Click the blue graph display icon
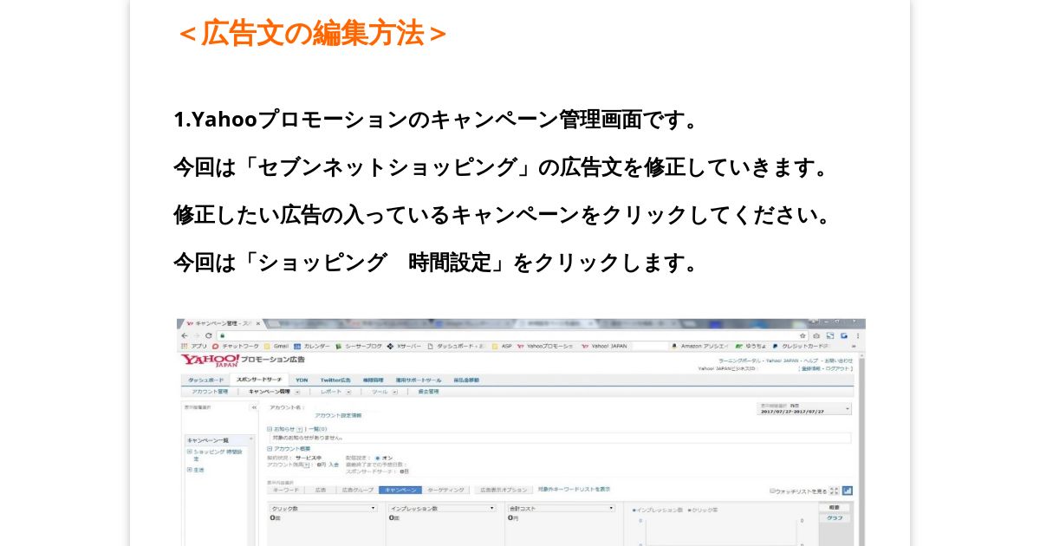 click(847, 491)
